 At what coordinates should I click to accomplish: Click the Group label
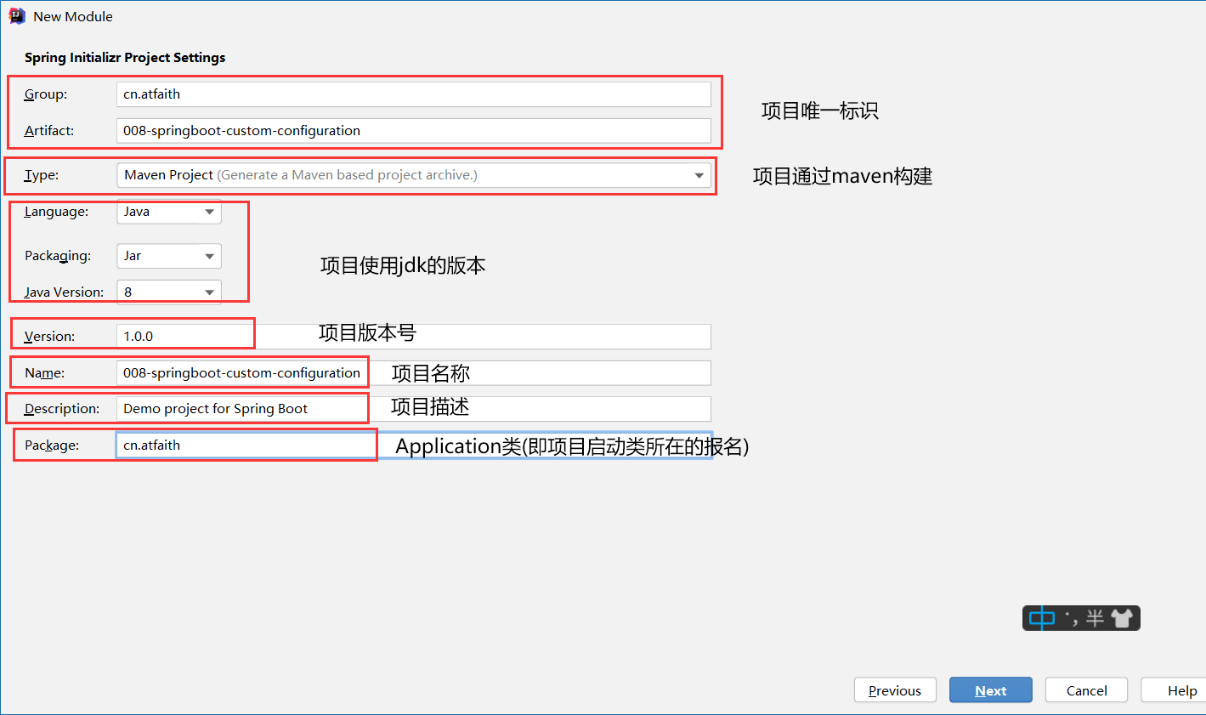coord(46,94)
